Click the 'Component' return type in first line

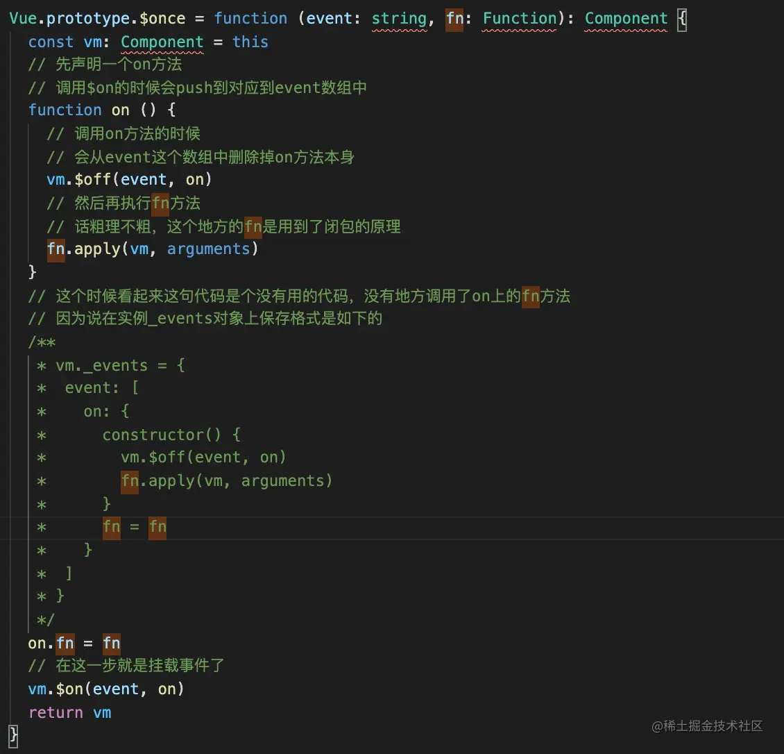pos(626,19)
